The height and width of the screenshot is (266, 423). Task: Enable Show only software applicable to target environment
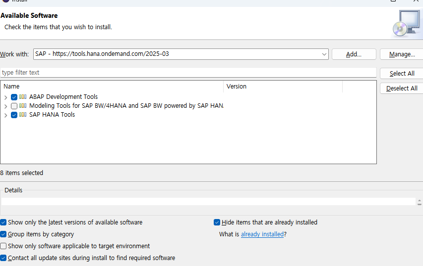click(3, 246)
